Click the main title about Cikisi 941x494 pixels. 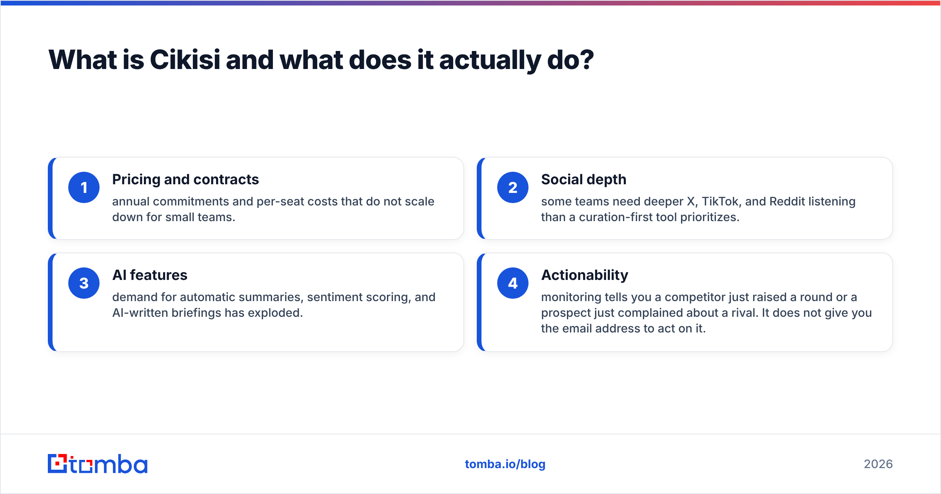[321, 60]
